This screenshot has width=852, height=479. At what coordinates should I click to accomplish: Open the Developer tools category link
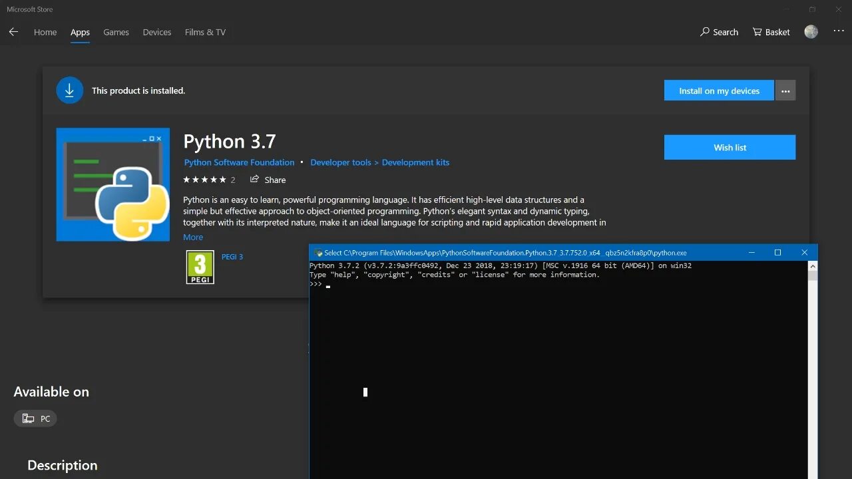click(x=341, y=162)
